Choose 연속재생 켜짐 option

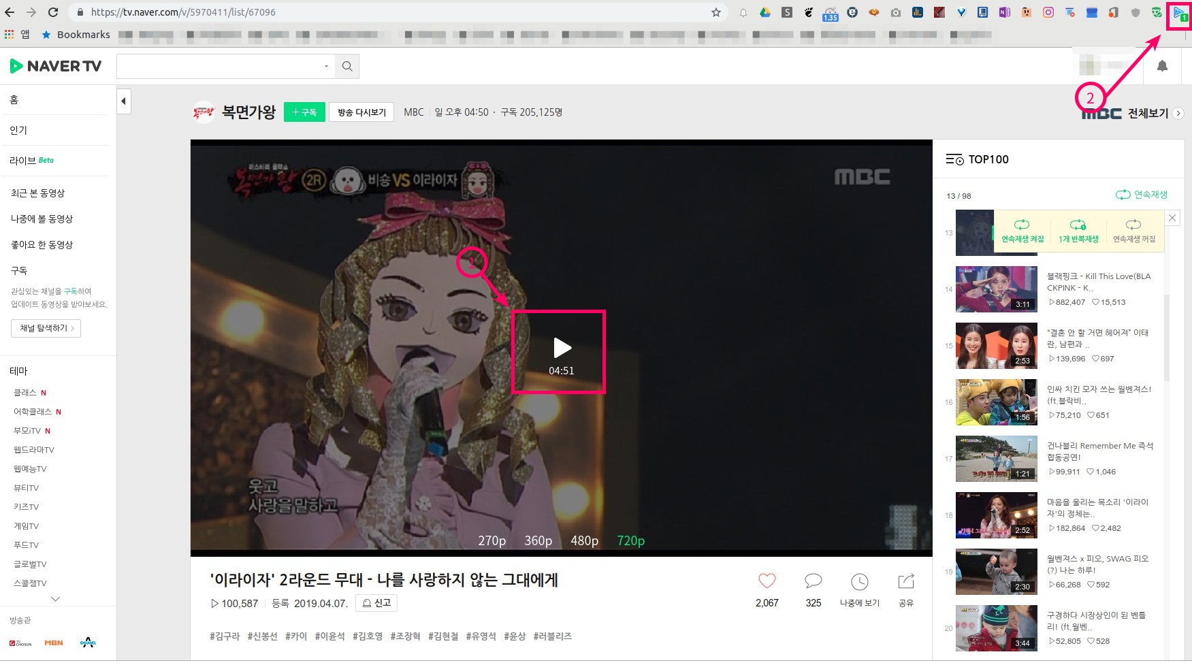coord(1022,231)
